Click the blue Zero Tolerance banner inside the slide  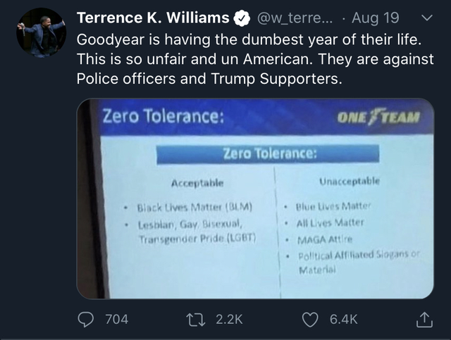(x=270, y=153)
